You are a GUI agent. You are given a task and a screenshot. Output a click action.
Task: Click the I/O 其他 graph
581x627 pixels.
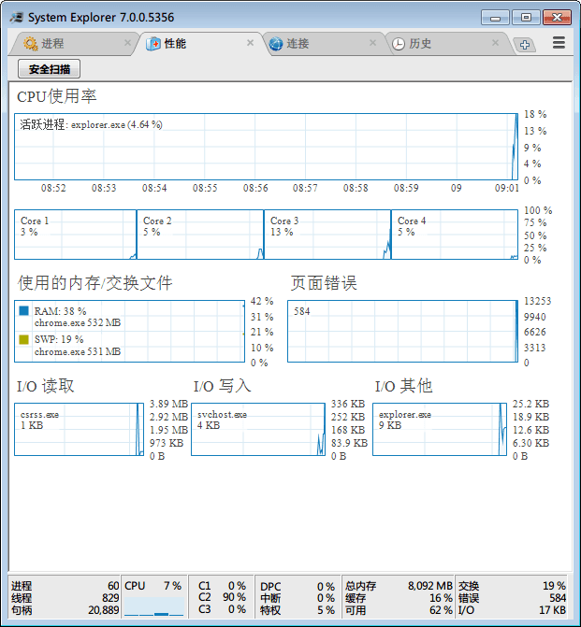coord(440,429)
